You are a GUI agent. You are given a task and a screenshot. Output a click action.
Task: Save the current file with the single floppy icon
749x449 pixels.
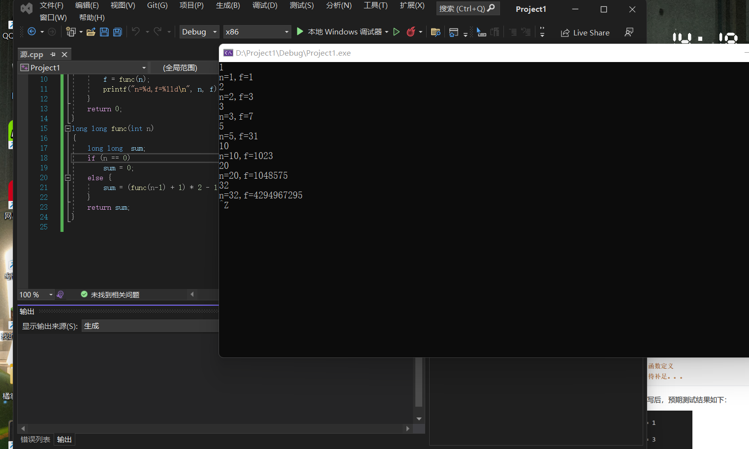click(x=104, y=32)
